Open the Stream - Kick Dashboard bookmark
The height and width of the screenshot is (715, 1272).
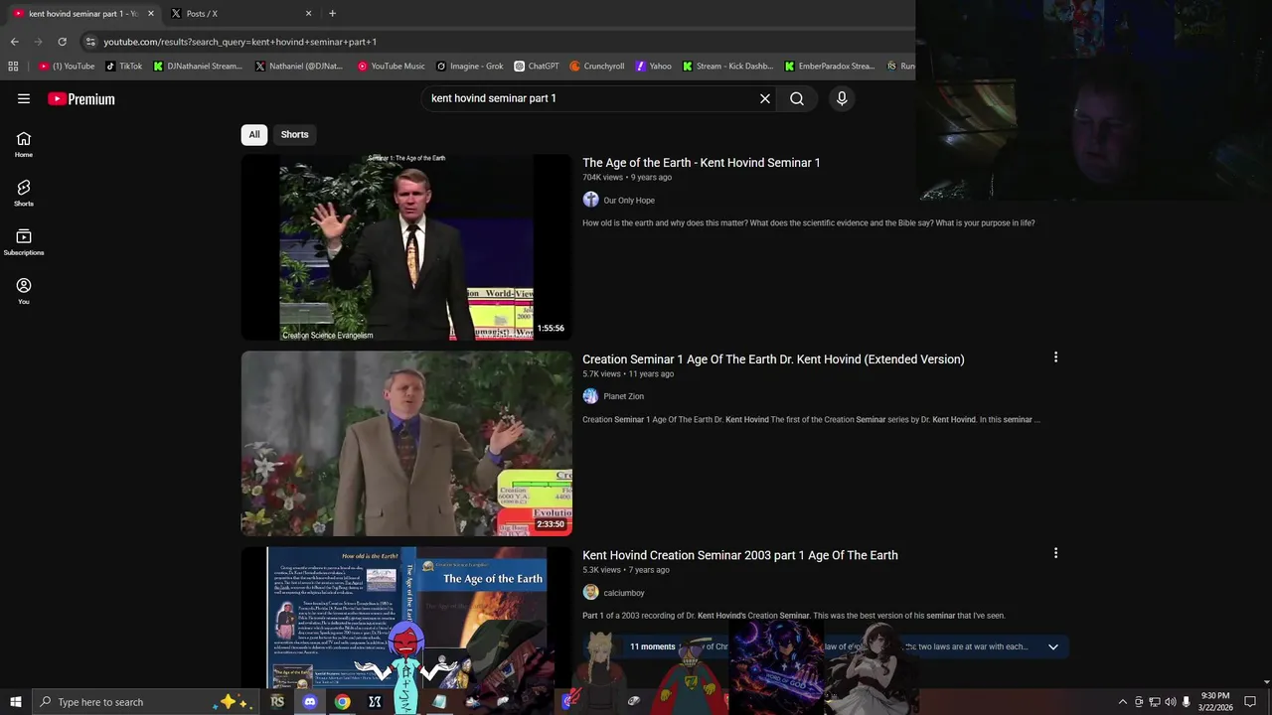727,67
